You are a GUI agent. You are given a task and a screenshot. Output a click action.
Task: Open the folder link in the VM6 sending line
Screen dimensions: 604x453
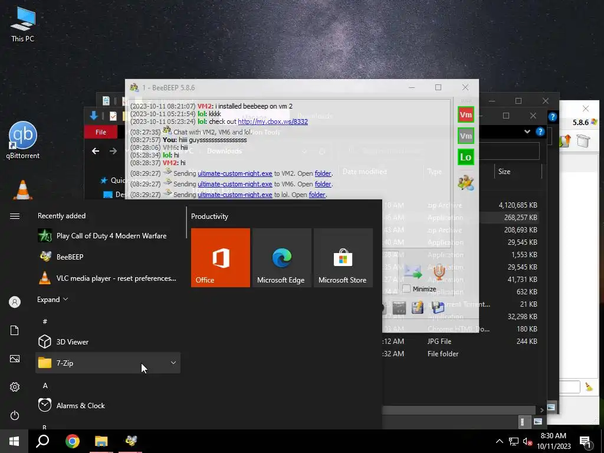(323, 184)
